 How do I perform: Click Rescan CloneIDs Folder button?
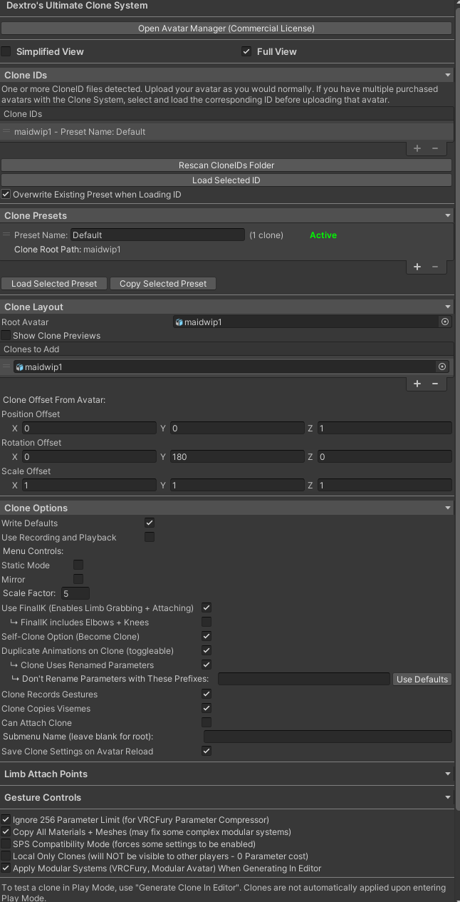click(226, 165)
